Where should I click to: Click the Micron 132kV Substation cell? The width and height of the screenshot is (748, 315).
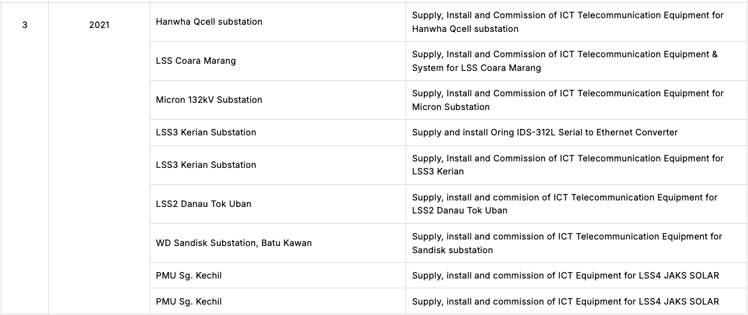(209, 100)
